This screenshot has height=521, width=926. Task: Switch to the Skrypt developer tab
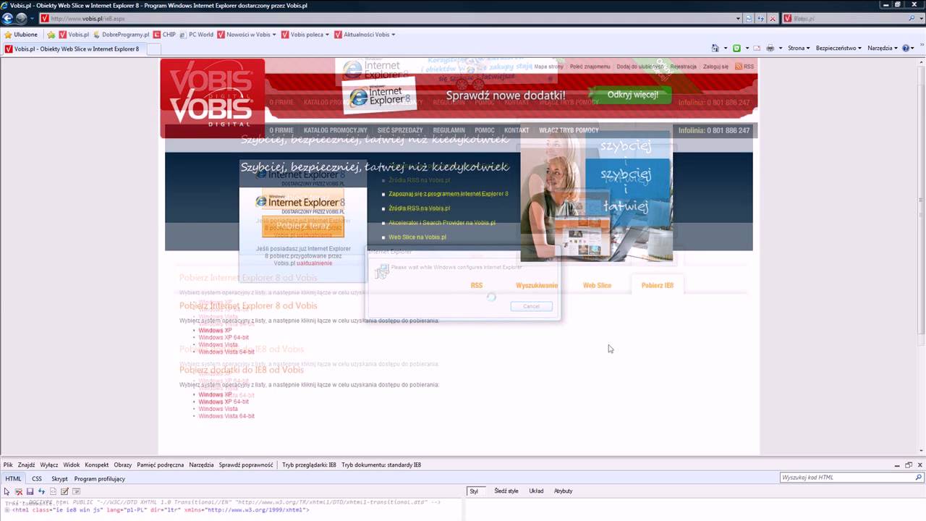59,479
